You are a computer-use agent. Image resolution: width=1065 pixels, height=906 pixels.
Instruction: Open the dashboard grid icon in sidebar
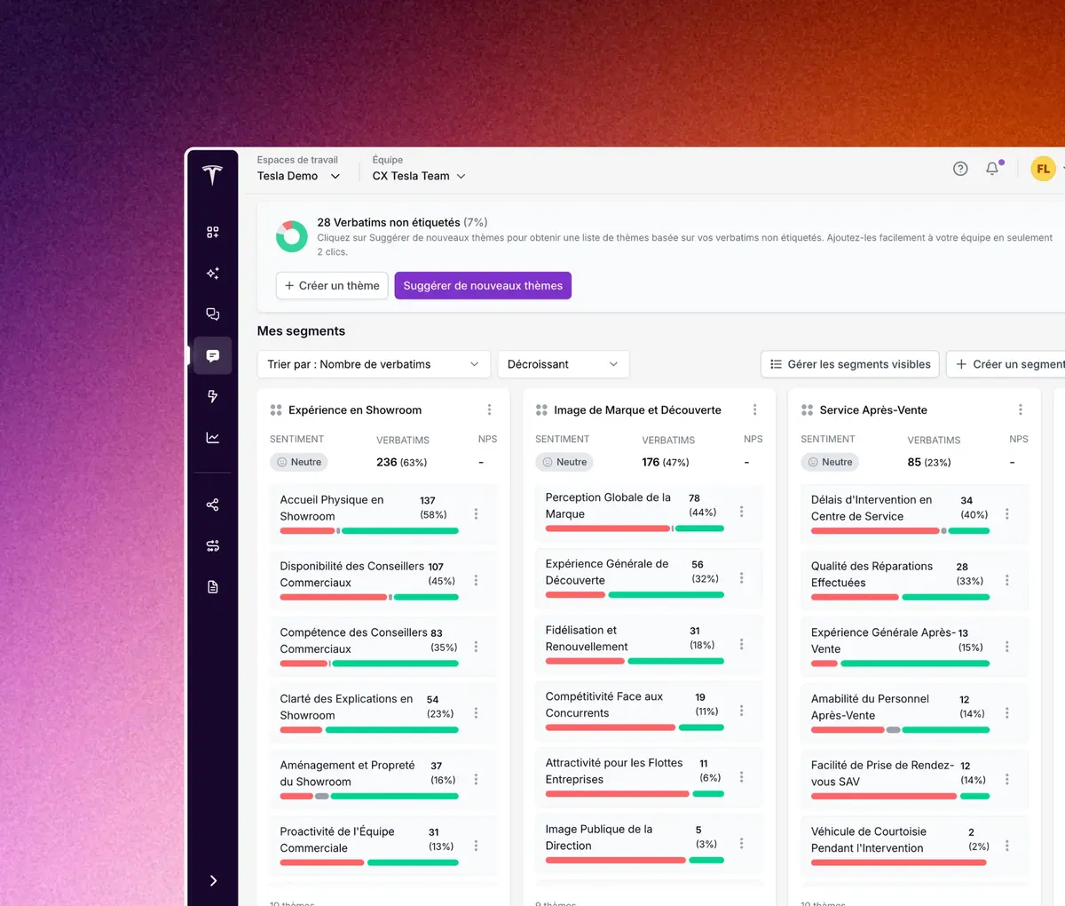[x=212, y=232]
